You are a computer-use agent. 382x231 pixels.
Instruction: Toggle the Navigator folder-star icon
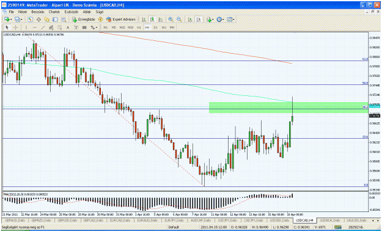click(47, 20)
